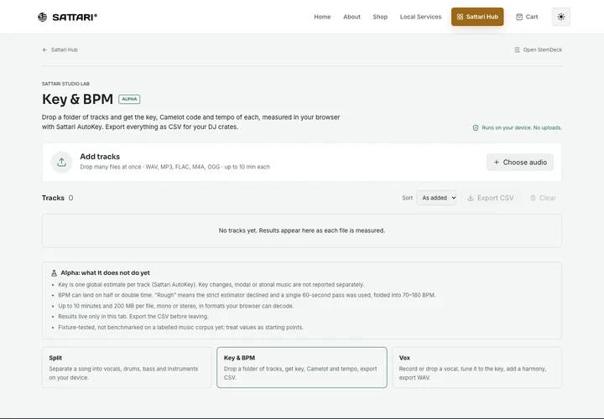
Task: Click the 'Tracks' count heading
Action: tap(57, 198)
